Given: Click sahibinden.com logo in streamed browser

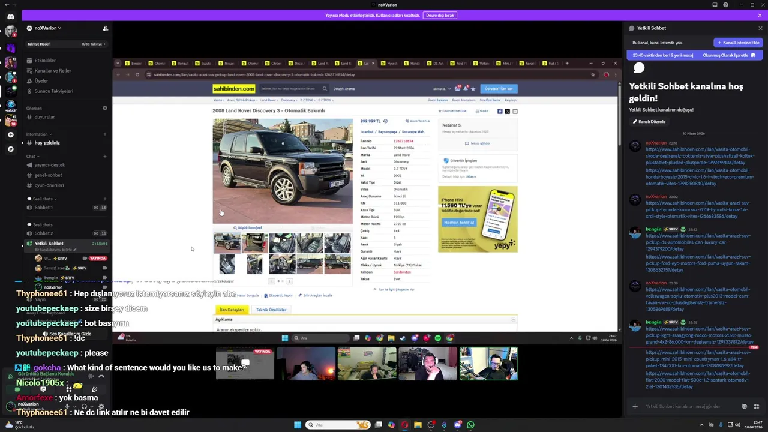Looking at the screenshot, I should [x=234, y=89].
